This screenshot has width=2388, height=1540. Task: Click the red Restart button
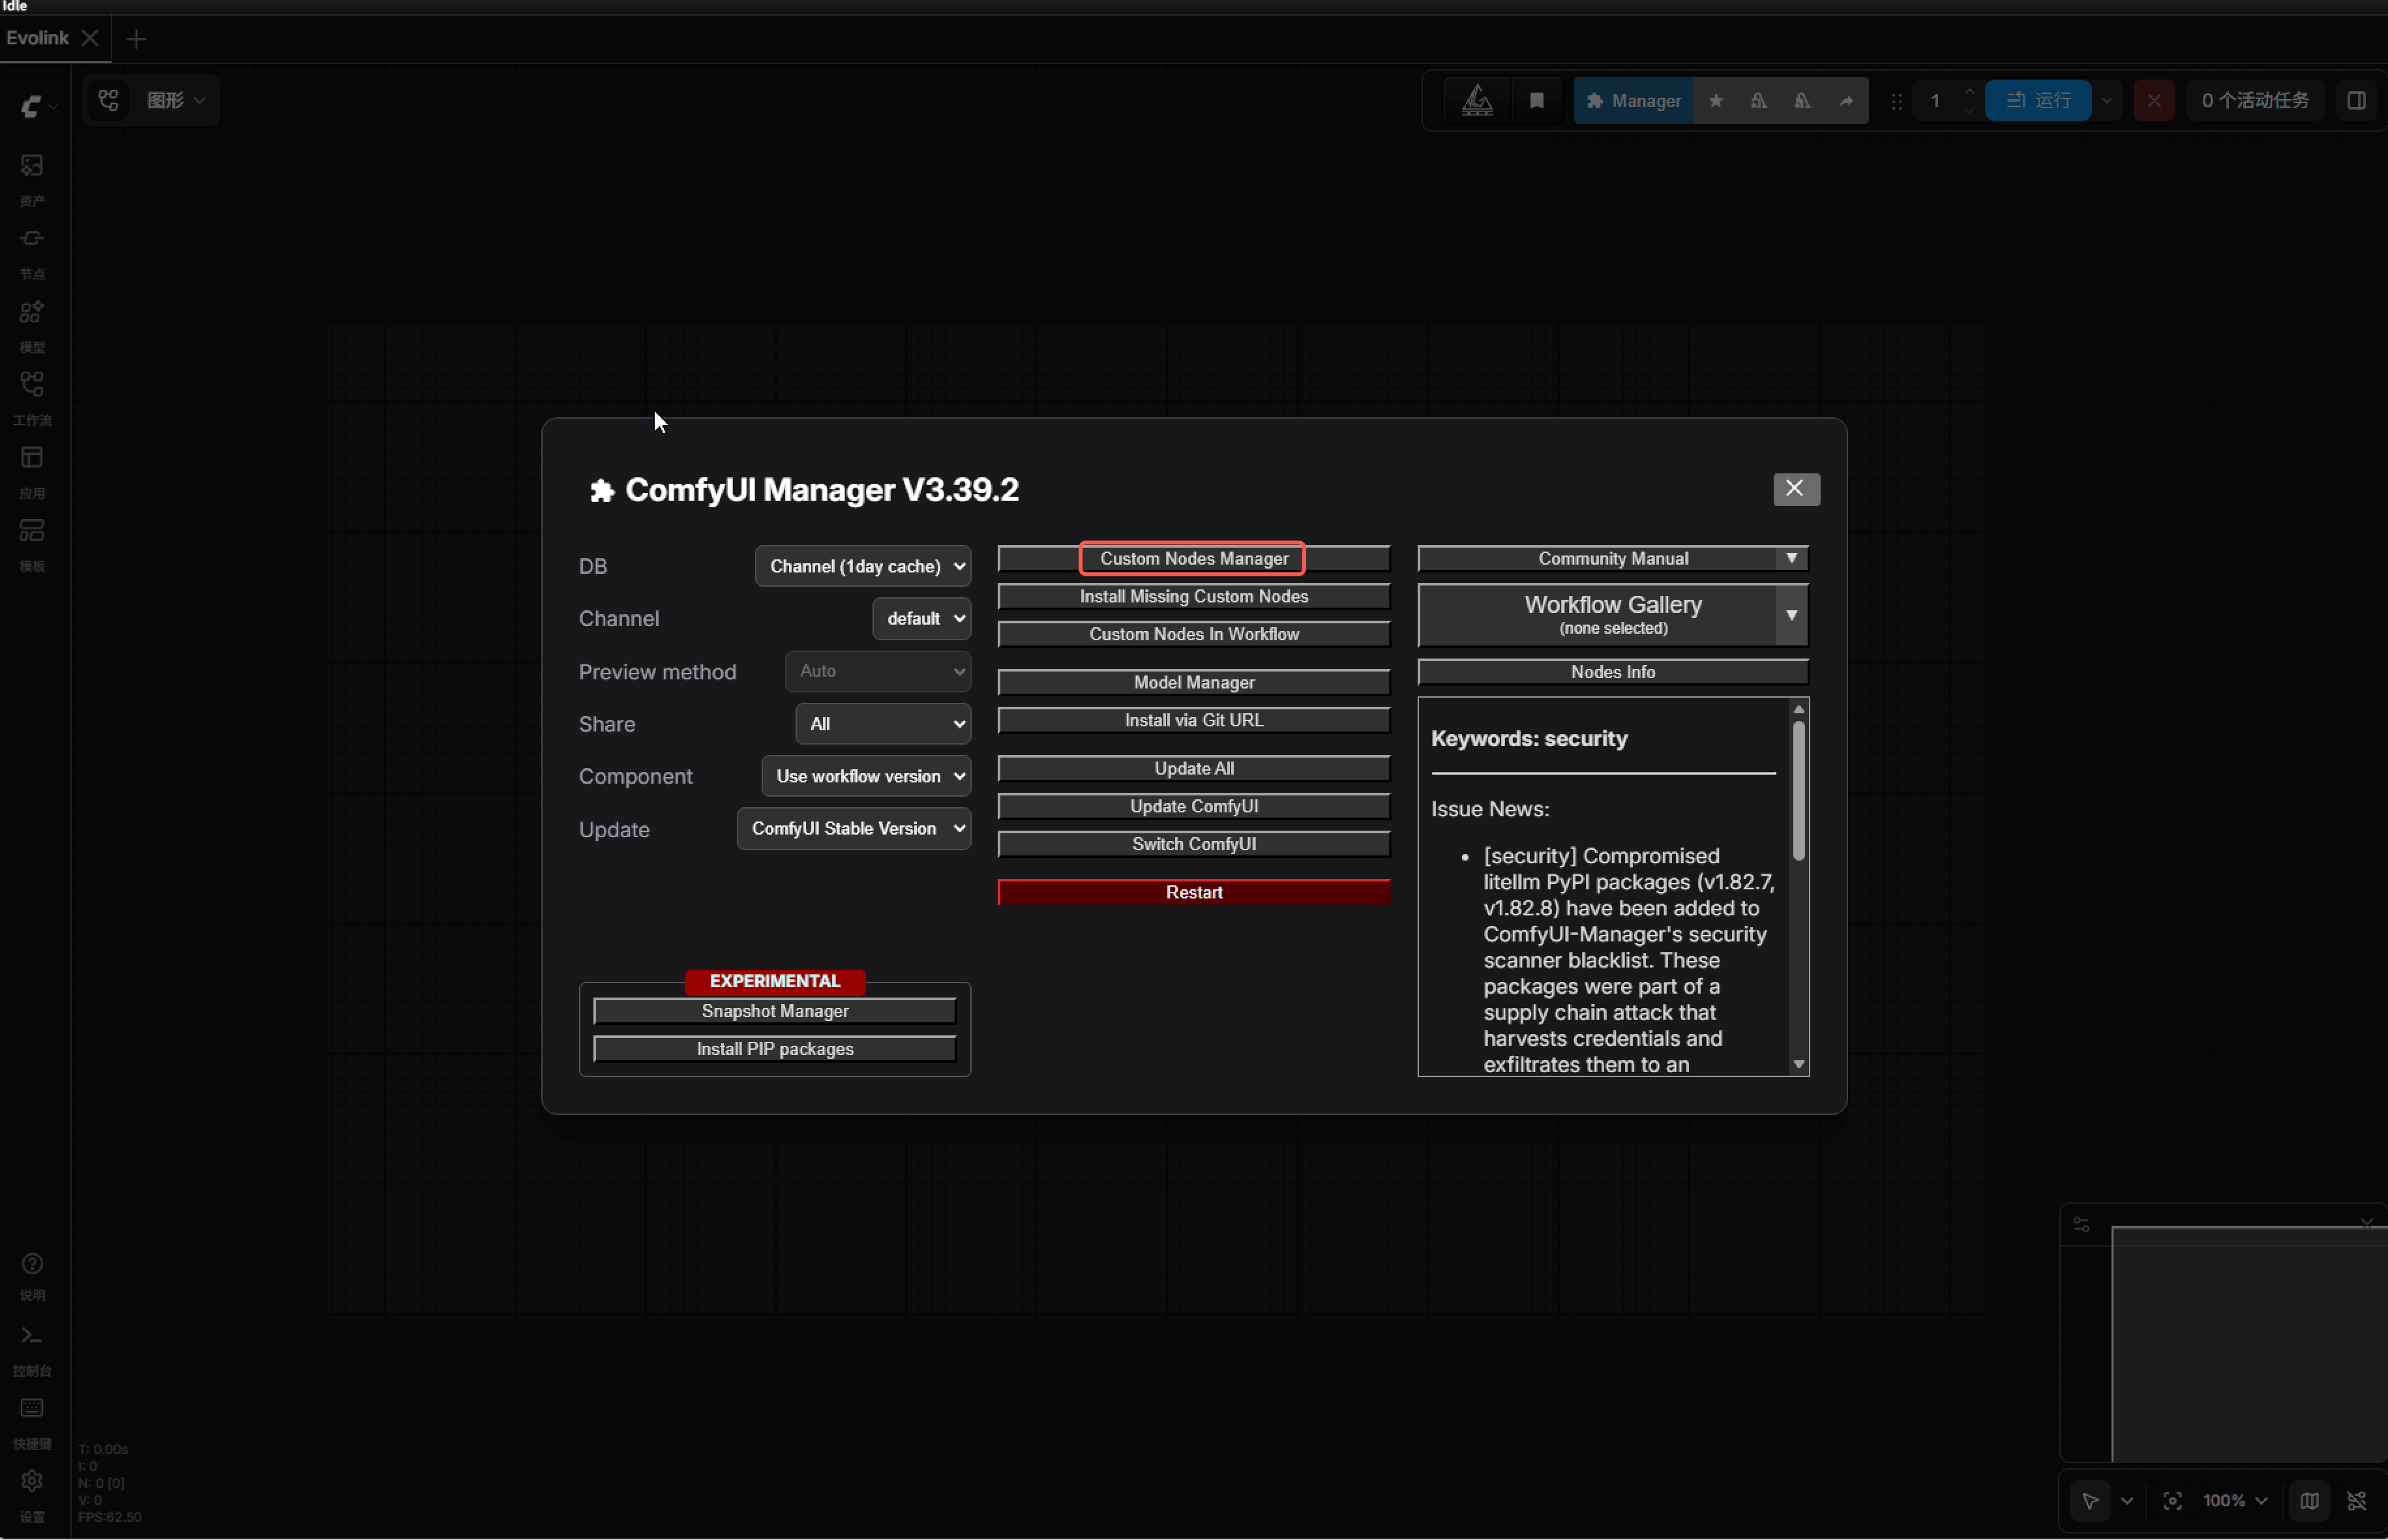(1194, 892)
